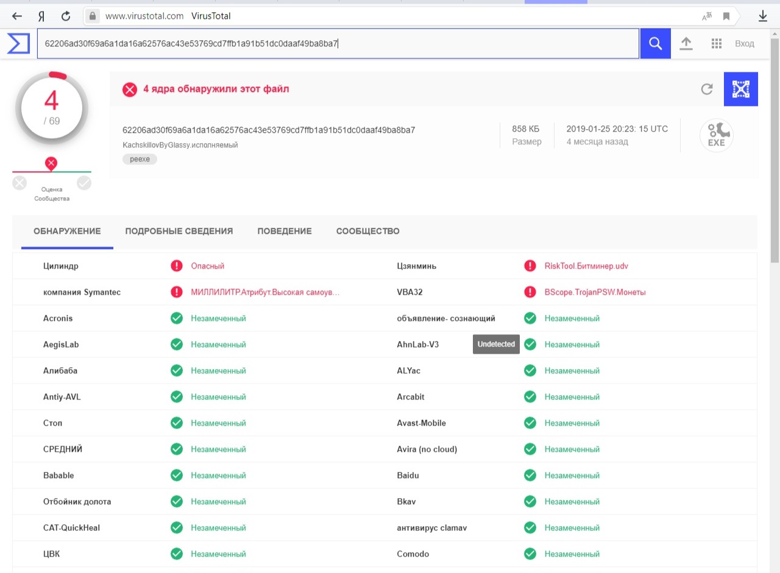Reload the page in the browser toolbar
The height and width of the screenshot is (573, 780).
click(66, 16)
